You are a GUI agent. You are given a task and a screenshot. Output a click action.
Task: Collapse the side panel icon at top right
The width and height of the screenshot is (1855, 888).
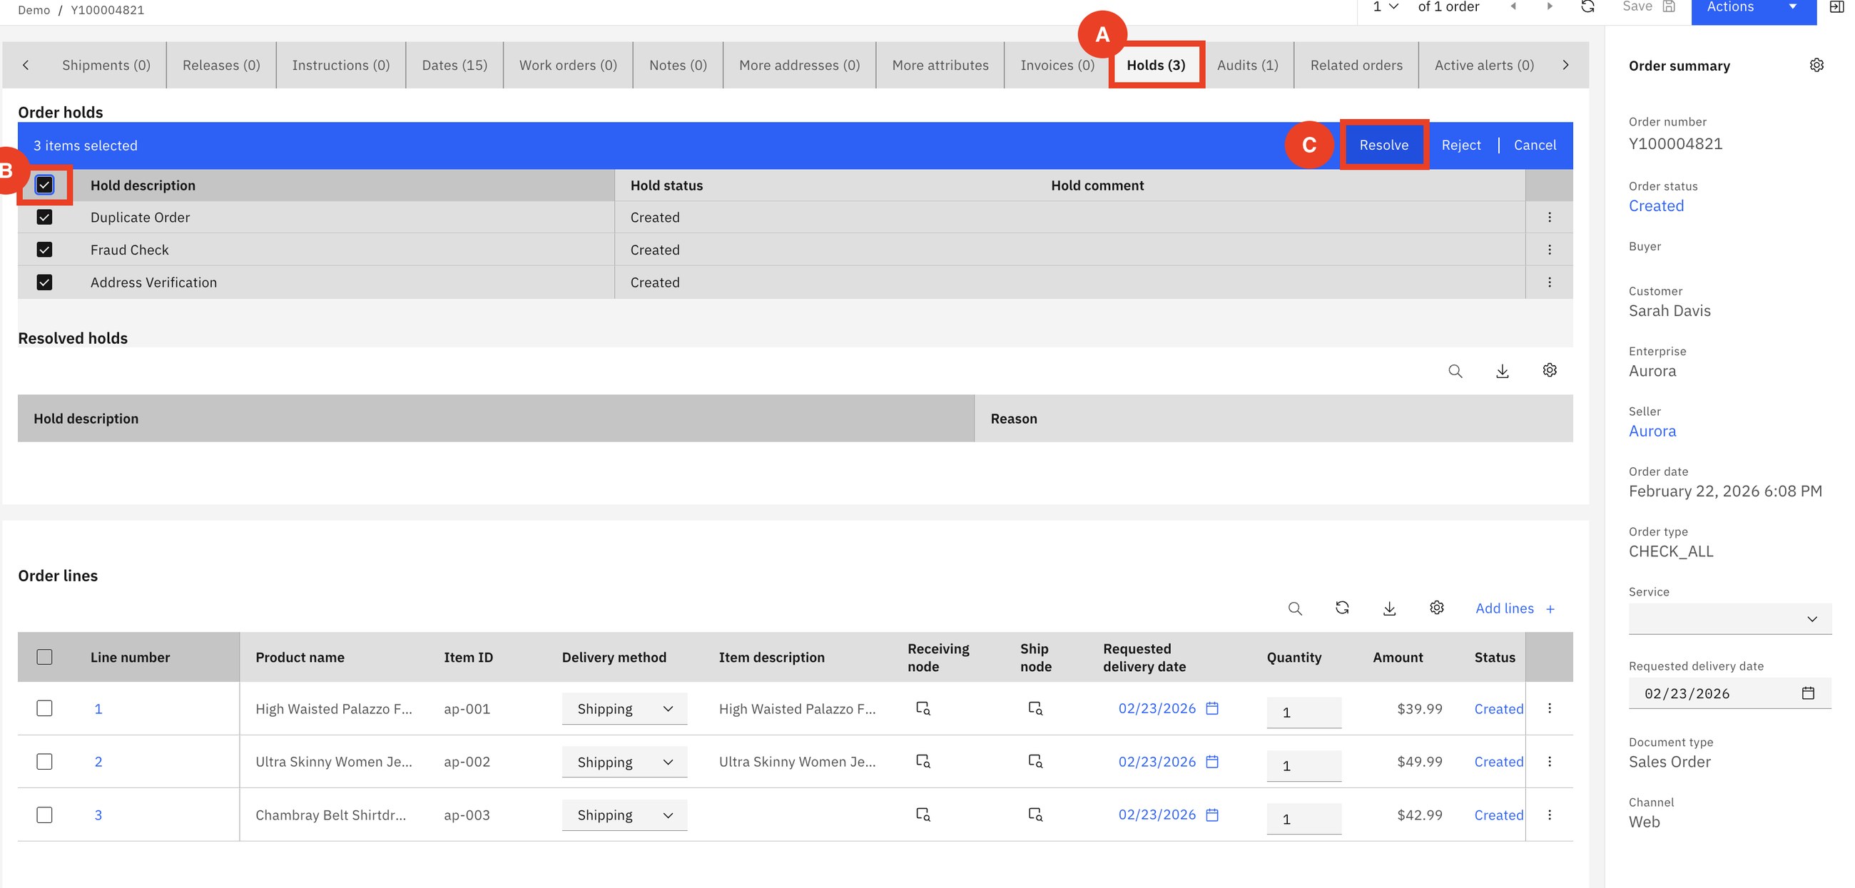pyautogui.click(x=1836, y=6)
